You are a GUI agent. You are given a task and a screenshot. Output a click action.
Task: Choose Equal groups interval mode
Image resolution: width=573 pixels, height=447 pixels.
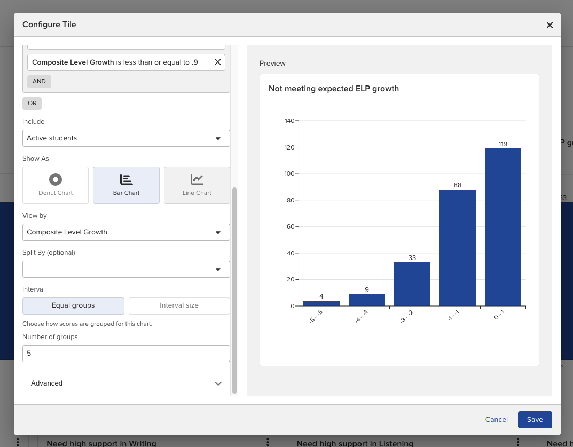pyautogui.click(x=74, y=306)
